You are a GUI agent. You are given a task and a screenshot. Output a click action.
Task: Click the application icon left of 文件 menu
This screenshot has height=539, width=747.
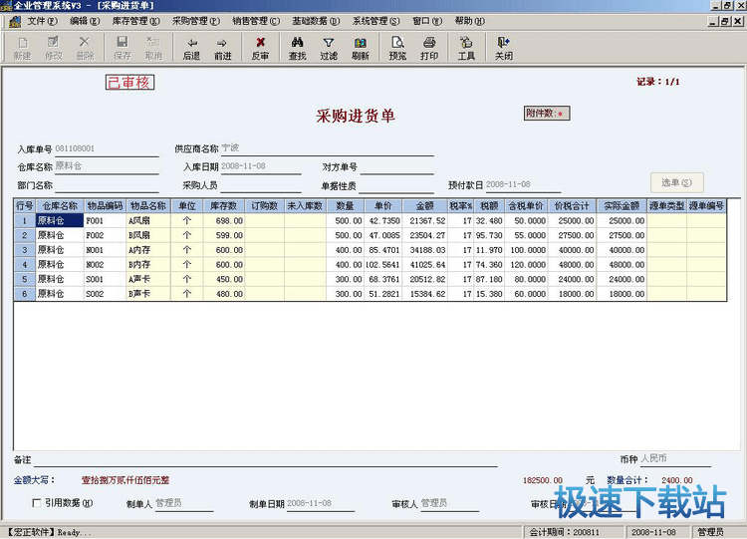coord(15,22)
